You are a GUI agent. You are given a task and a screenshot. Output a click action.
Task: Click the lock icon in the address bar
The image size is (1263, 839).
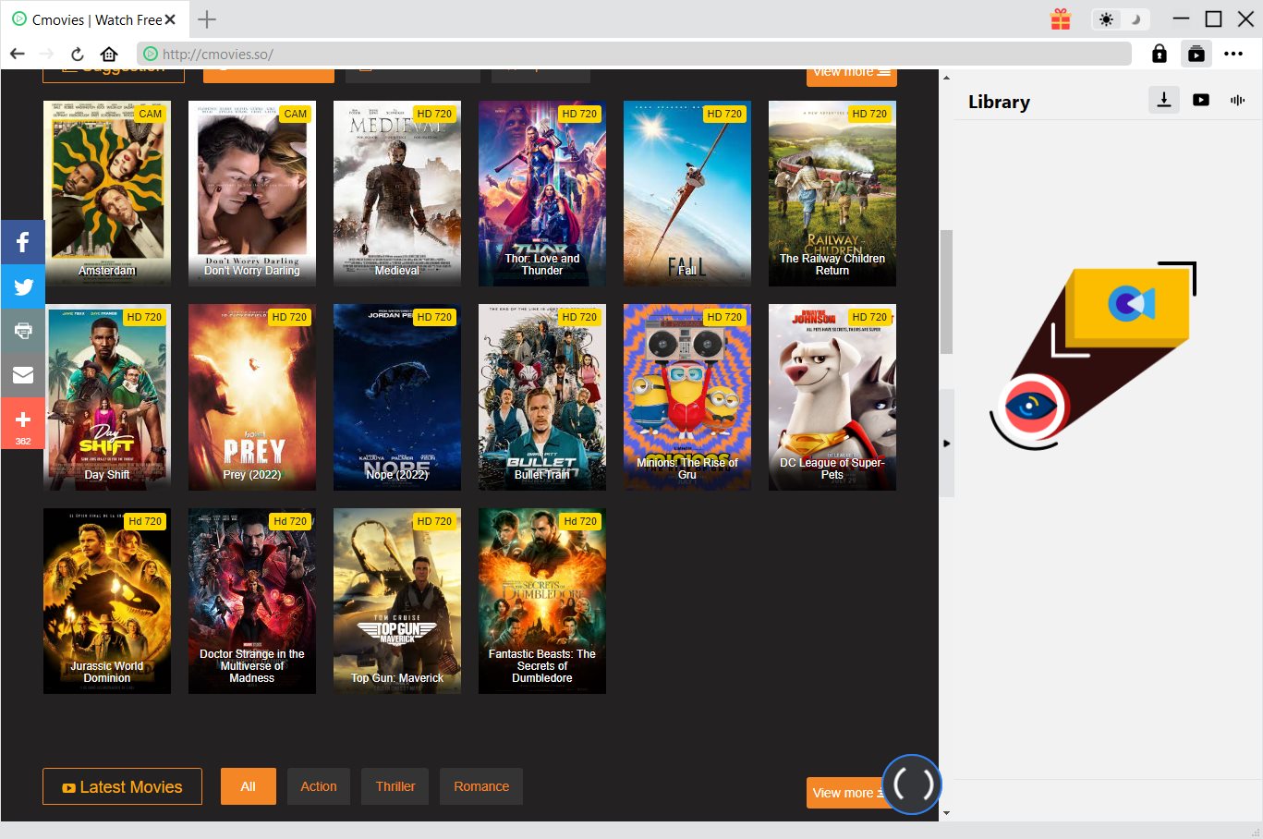tap(1159, 54)
